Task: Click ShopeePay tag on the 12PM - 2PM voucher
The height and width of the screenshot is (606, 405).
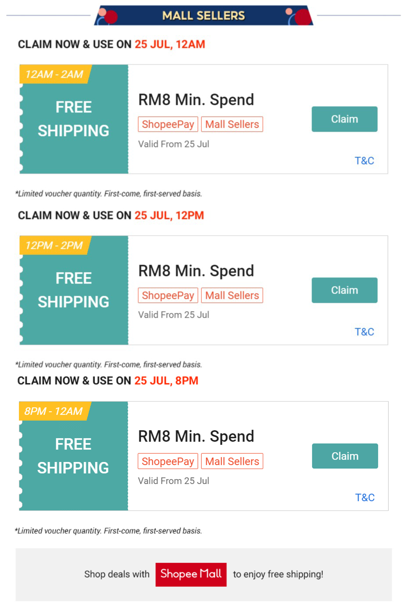Action: (168, 295)
